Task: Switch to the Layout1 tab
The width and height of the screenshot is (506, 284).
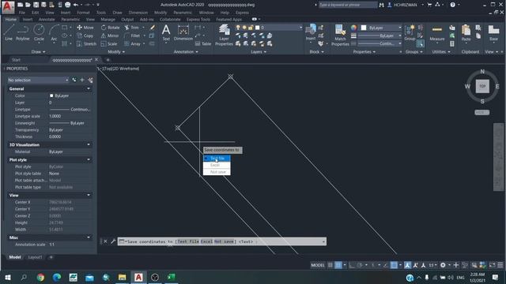Action: 35,257
